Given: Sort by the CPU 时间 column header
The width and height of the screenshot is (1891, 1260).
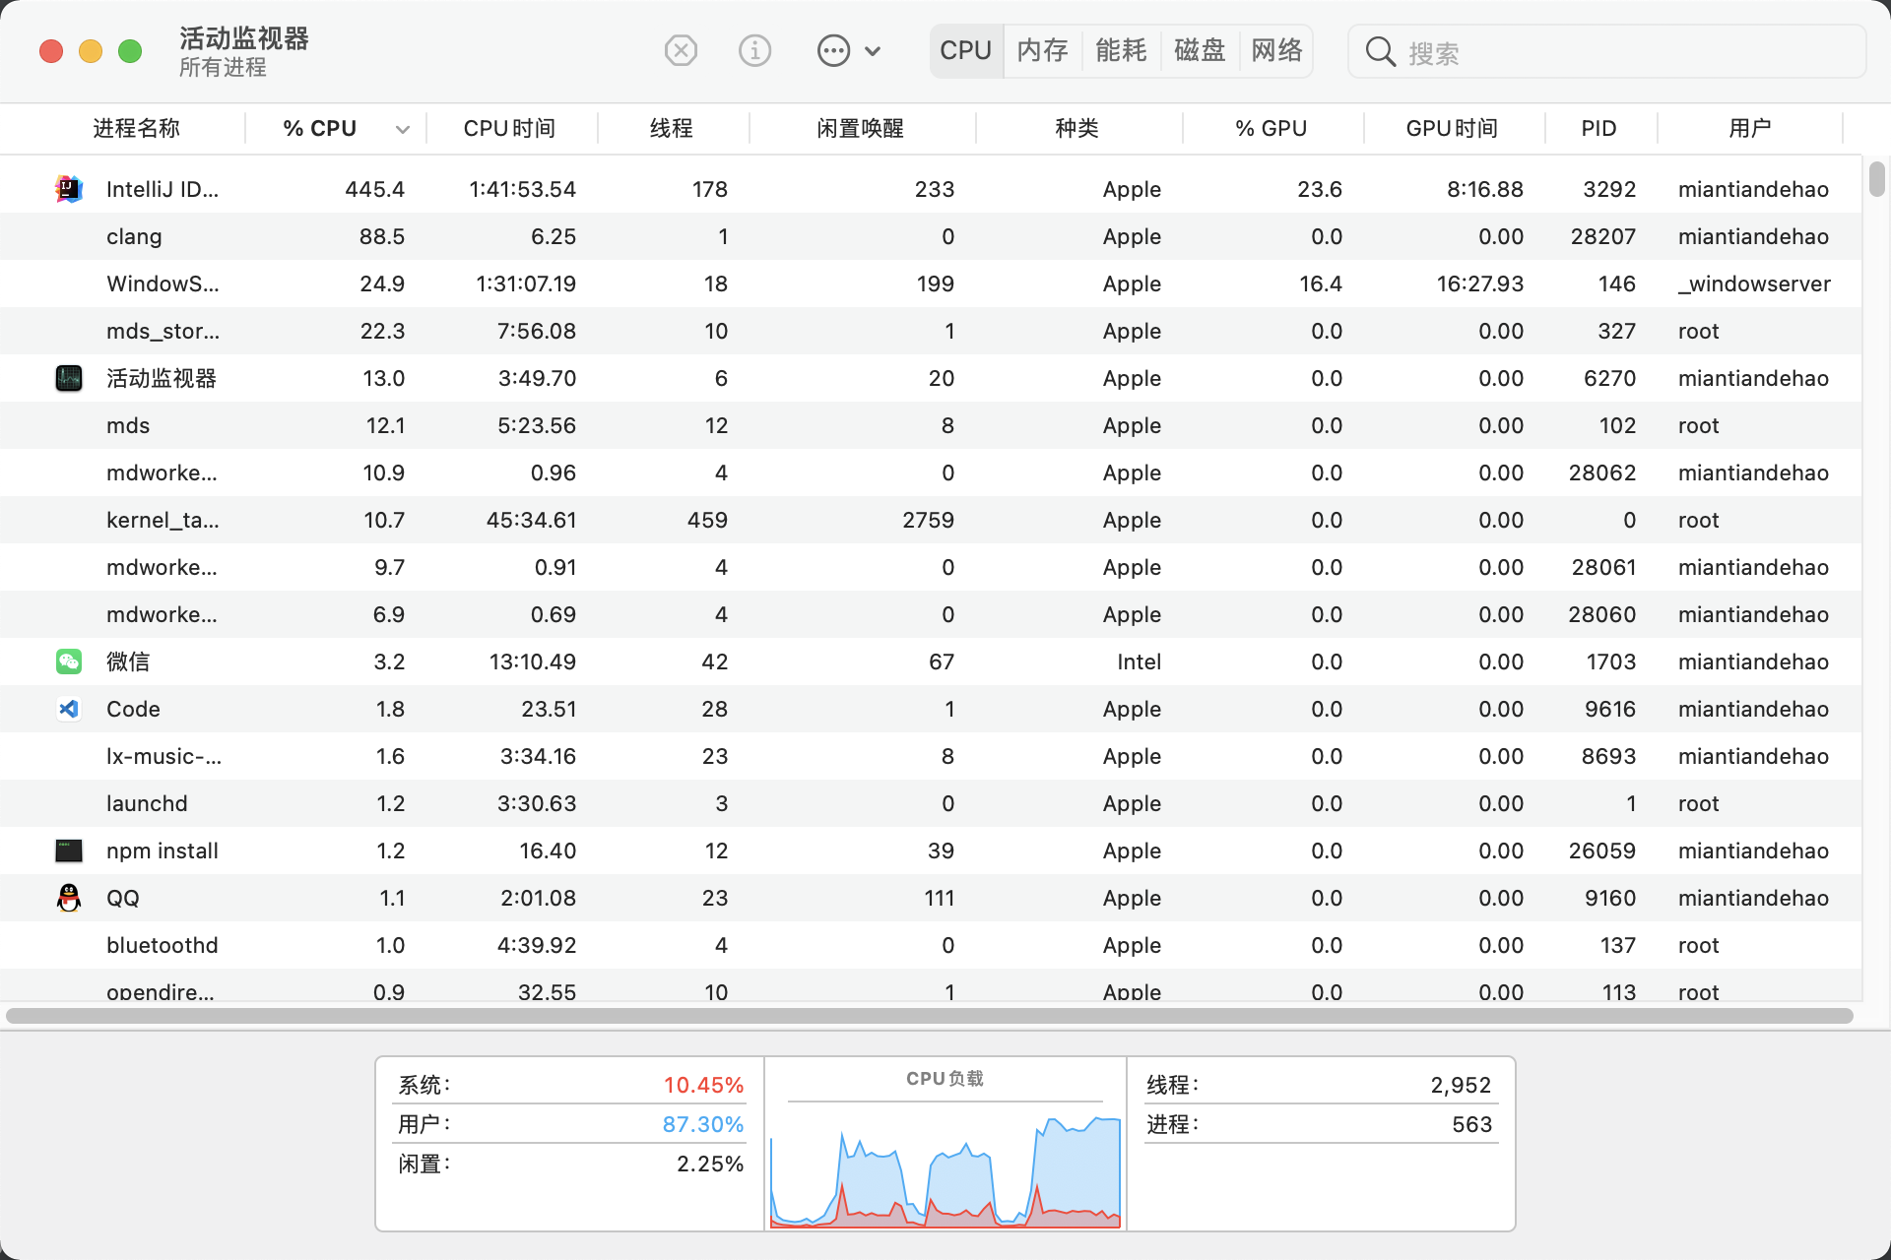Looking at the screenshot, I should tap(509, 129).
